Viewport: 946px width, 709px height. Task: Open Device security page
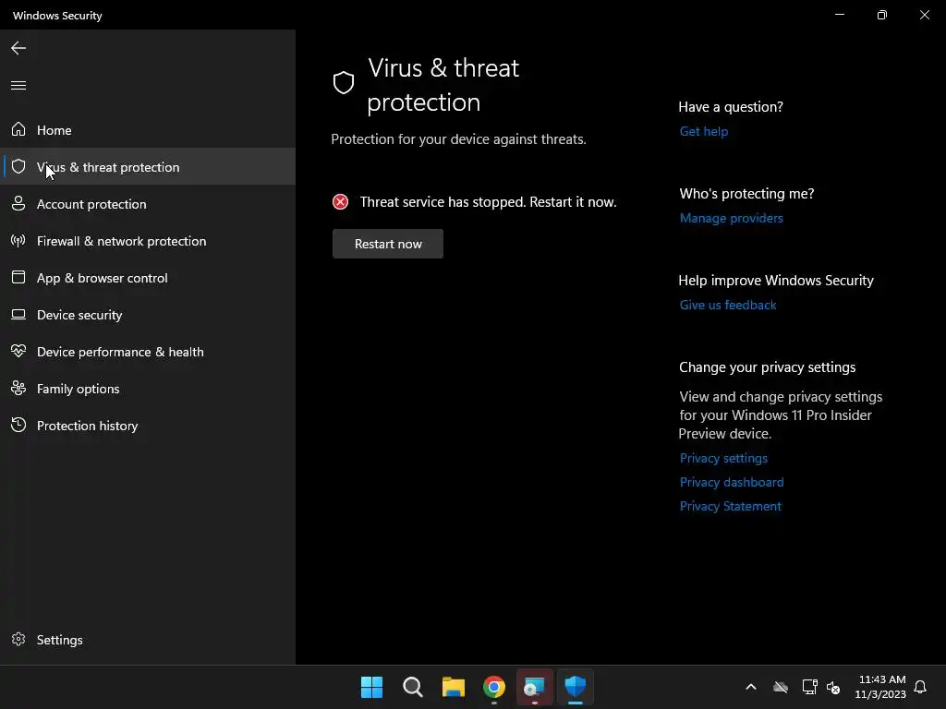click(148, 314)
